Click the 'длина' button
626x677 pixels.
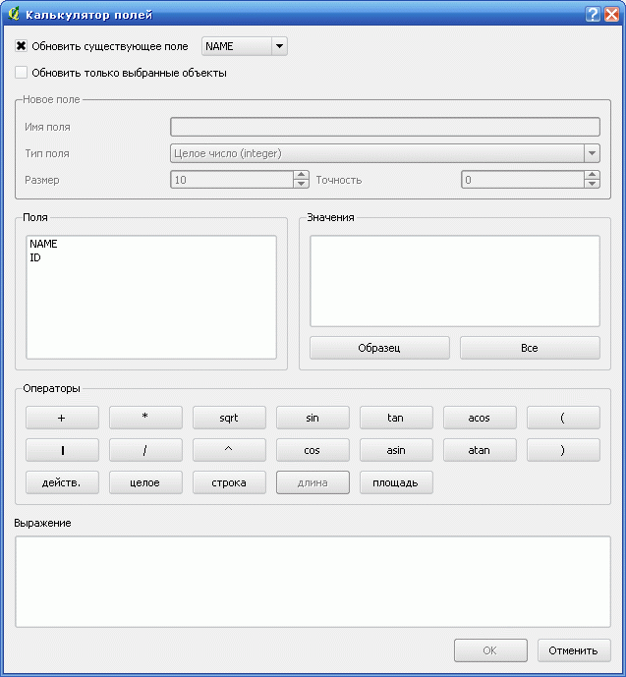click(313, 482)
